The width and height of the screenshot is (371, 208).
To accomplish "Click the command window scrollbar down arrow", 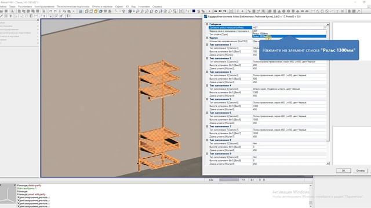I will (x=311, y=206).
